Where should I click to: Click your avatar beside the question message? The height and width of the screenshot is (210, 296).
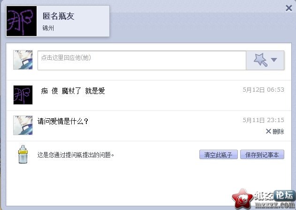(23, 125)
